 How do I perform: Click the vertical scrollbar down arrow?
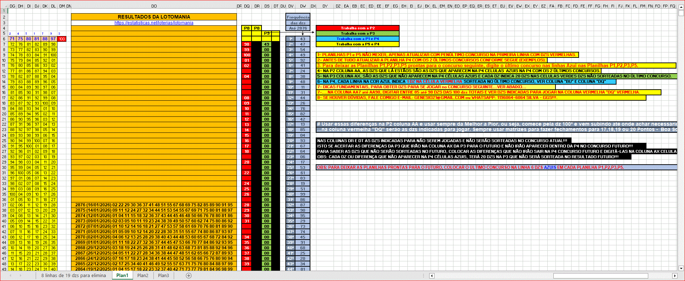coord(681,268)
